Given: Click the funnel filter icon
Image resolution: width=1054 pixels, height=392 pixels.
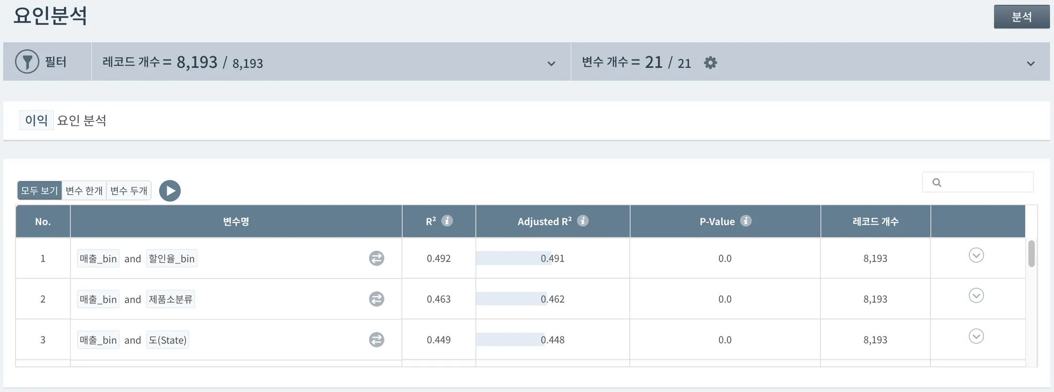Looking at the screenshot, I should [x=27, y=62].
